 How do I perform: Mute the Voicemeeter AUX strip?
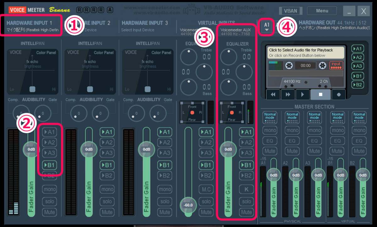tap(246, 212)
